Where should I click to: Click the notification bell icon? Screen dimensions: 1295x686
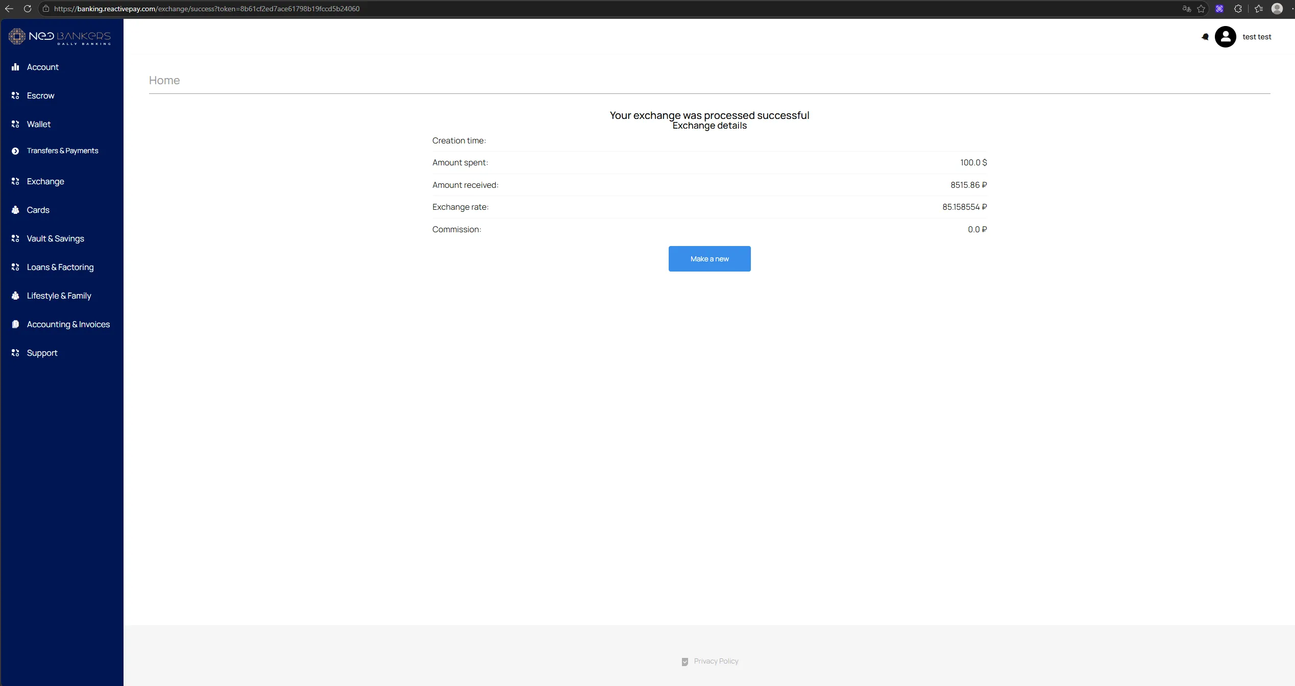point(1205,37)
